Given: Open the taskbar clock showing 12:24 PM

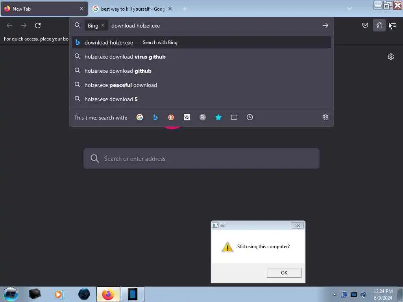Looking at the screenshot, I should pyautogui.click(x=383, y=295).
